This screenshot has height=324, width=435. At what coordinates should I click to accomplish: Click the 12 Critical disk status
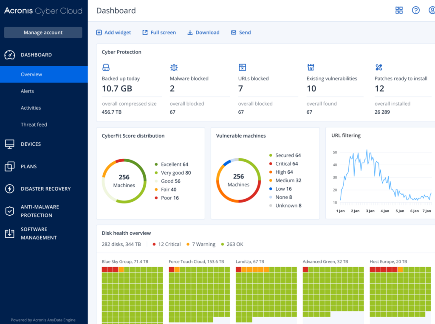point(167,245)
